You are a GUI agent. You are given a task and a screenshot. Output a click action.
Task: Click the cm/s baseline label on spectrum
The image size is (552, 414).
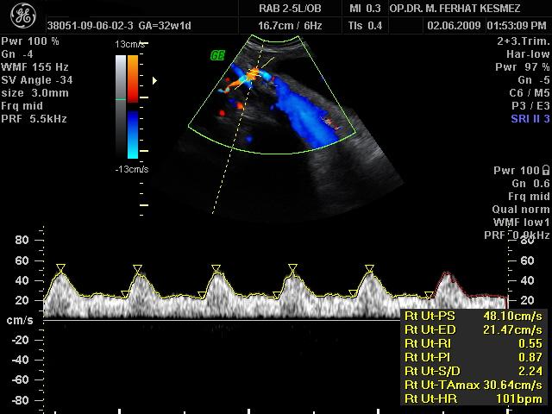click(19, 321)
